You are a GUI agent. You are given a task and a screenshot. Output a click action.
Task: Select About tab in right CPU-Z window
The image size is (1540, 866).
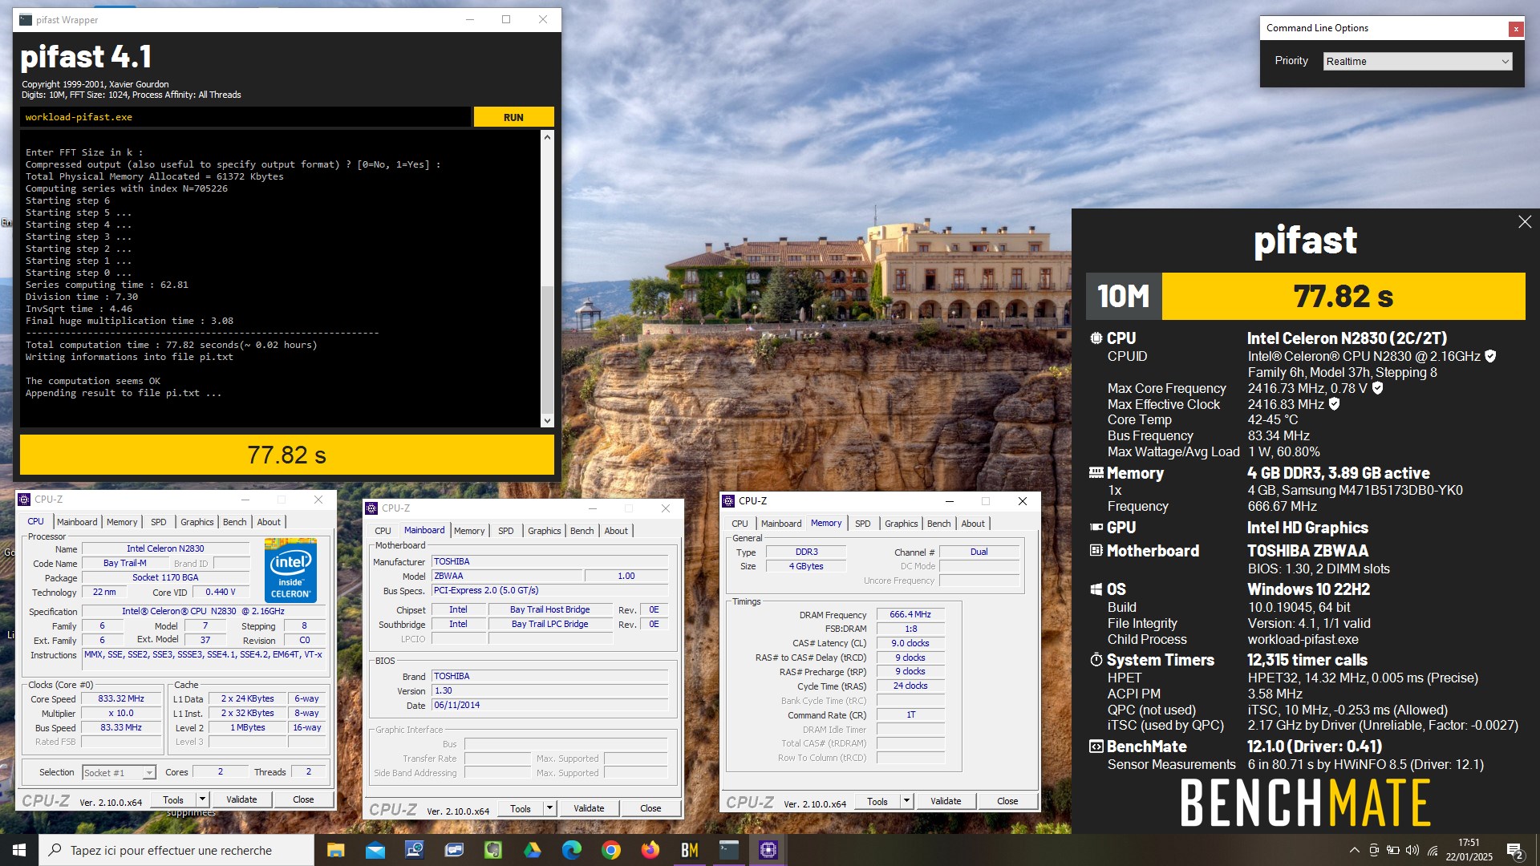(x=973, y=524)
